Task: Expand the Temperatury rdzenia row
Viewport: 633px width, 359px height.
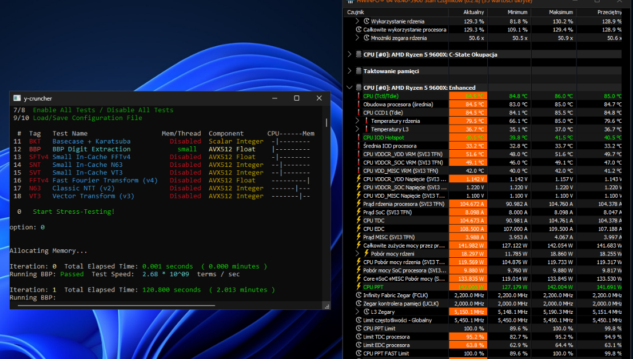Action: pos(358,121)
